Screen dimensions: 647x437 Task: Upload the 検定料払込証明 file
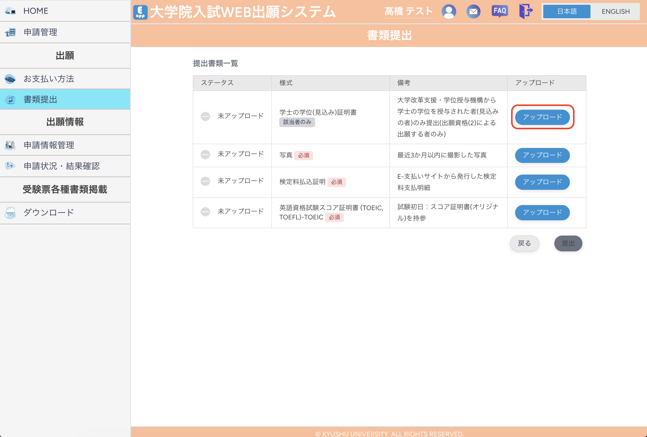[x=542, y=182]
